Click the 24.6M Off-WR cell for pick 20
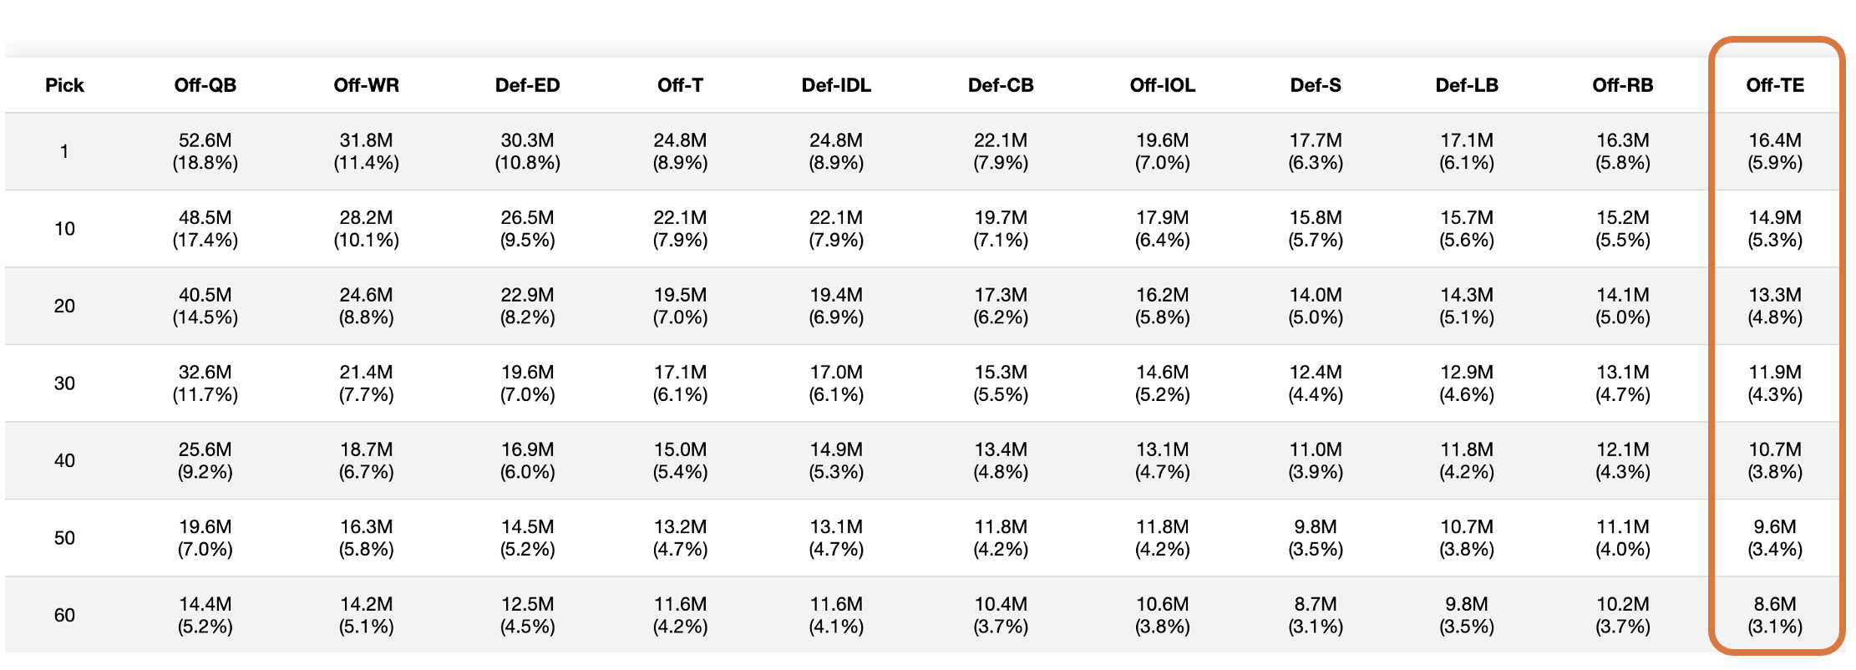 click(x=366, y=306)
